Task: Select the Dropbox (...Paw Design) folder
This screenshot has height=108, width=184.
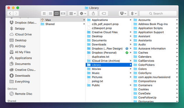Action: [109, 48]
